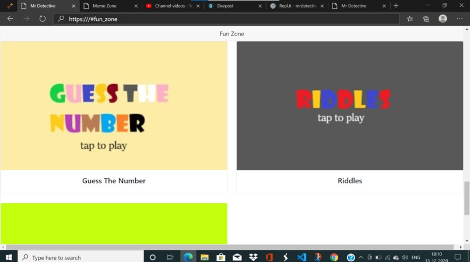Image resolution: width=470 pixels, height=262 pixels.
Task: Select the first Mr Detective tab
Action: (48, 6)
